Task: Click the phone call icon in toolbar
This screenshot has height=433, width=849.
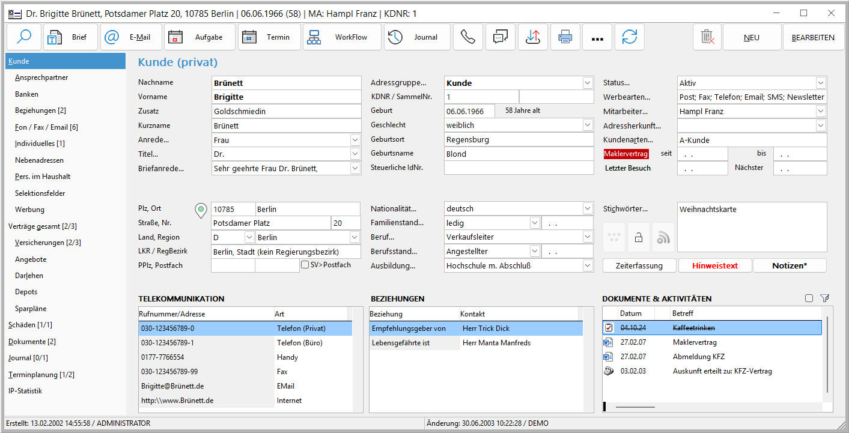Action: [x=467, y=37]
